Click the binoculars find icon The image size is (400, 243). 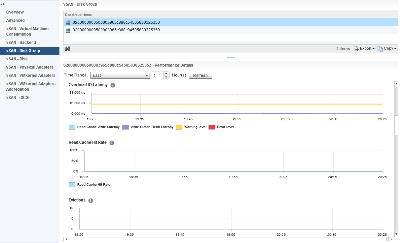pyautogui.click(x=68, y=49)
